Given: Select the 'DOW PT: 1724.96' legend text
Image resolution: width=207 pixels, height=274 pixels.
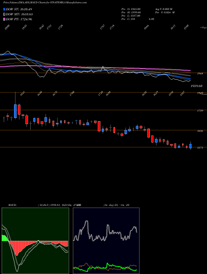Looking at the screenshot, I should coord(19,19).
